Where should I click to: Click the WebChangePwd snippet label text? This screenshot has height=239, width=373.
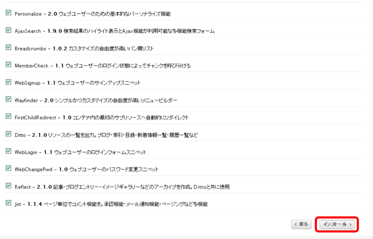[86, 169]
